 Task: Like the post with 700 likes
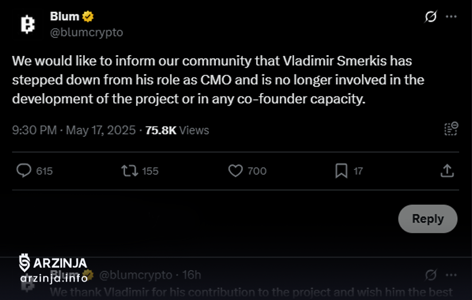point(235,171)
